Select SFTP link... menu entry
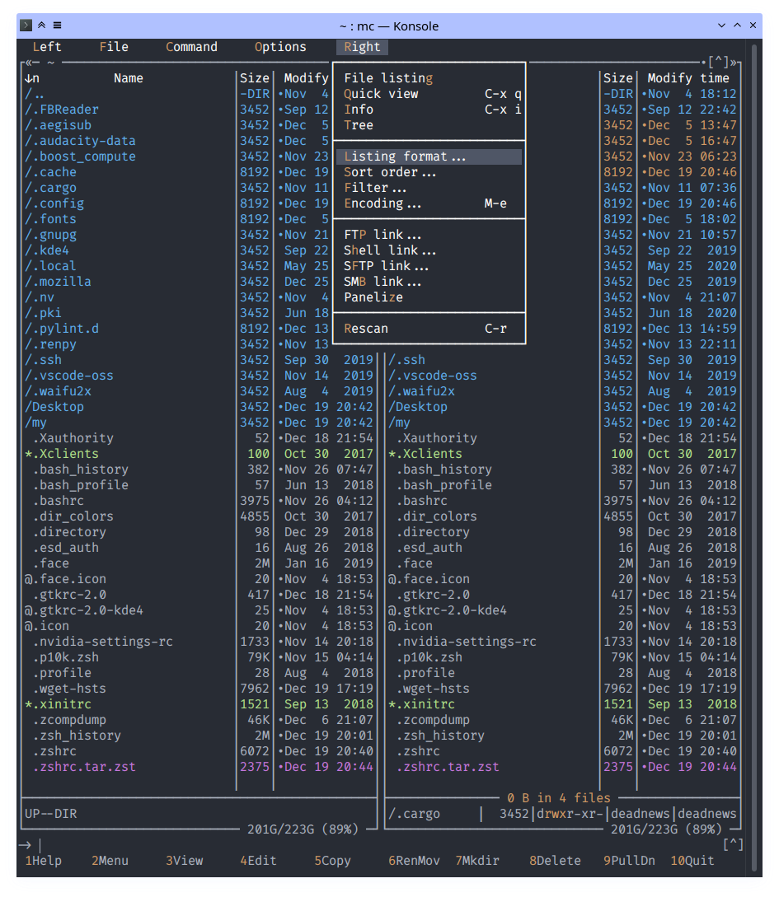779x897 pixels. tap(386, 266)
